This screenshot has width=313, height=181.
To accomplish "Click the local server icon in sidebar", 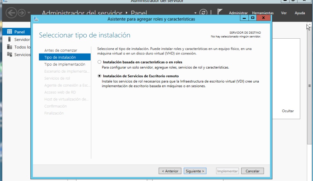I will click(10, 40).
